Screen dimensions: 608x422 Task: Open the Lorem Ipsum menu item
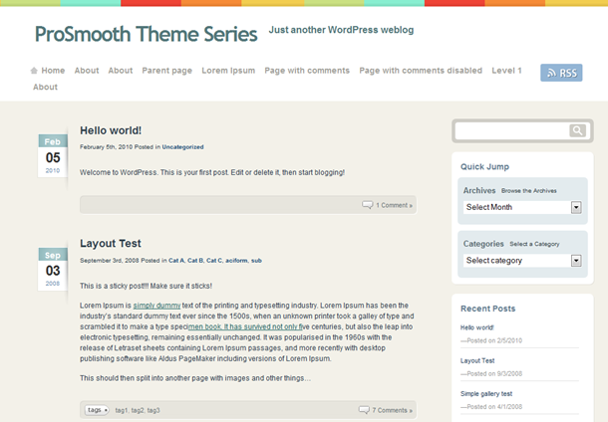pos(228,71)
